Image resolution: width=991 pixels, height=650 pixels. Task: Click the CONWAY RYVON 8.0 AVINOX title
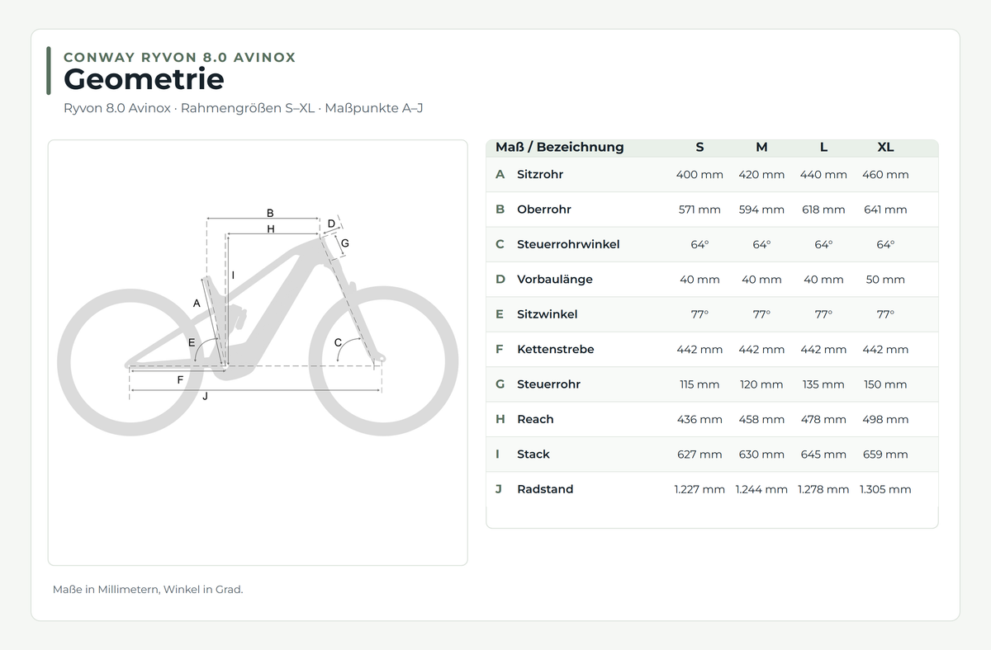(179, 57)
